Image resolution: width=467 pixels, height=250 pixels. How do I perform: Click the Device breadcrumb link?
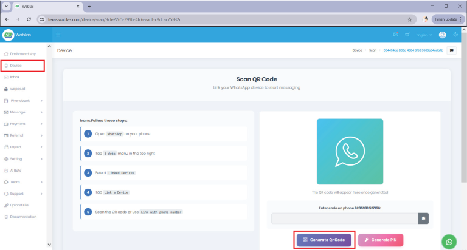coord(357,50)
